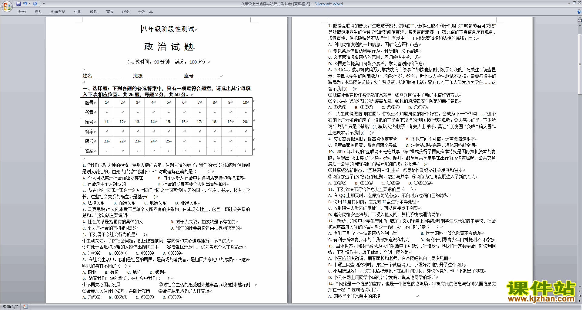Go to previous page with double-up arrow
Viewport: 582px width, 310px height.
pyautogui.click(x=580, y=292)
